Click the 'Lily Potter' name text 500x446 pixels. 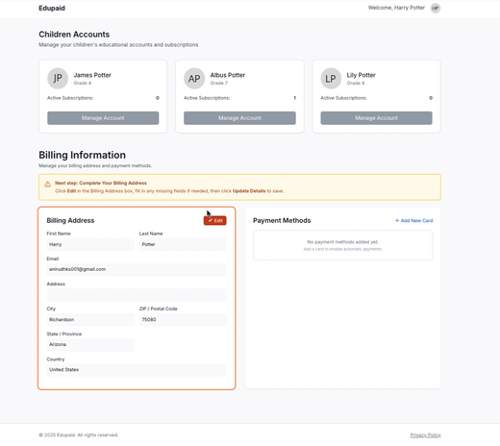(361, 75)
